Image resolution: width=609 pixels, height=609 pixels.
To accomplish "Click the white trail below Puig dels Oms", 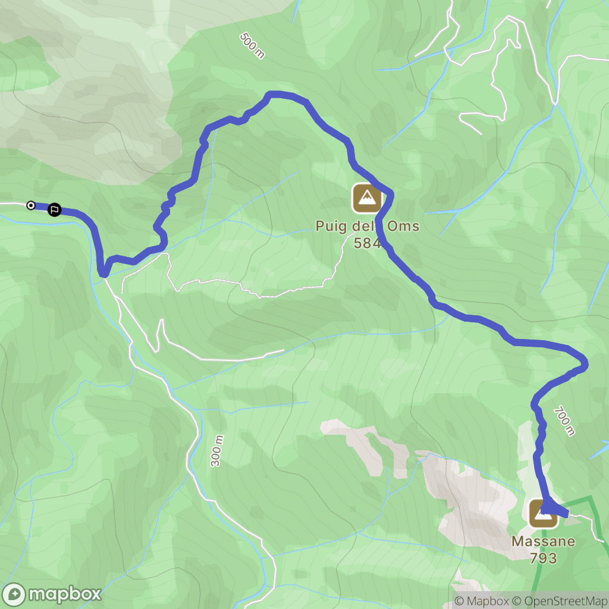I will coord(249,290).
